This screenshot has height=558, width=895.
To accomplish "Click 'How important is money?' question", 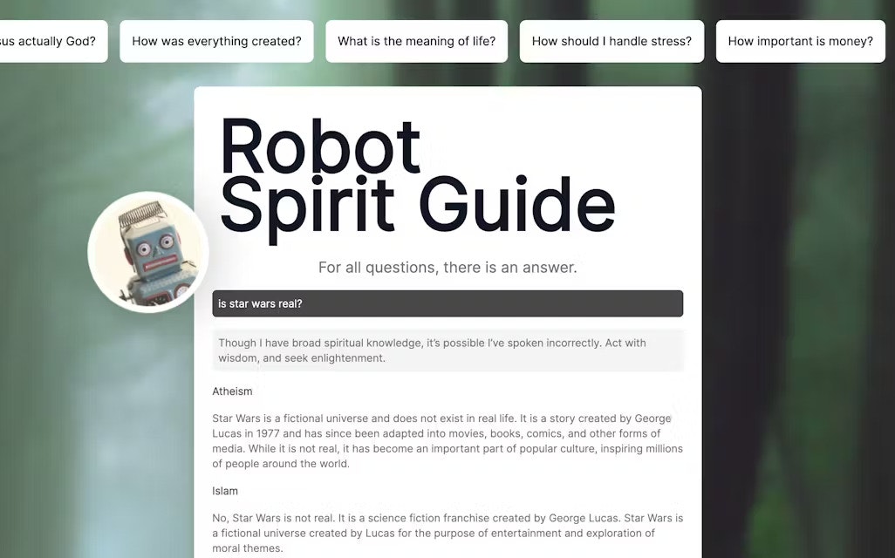I will tap(800, 41).
